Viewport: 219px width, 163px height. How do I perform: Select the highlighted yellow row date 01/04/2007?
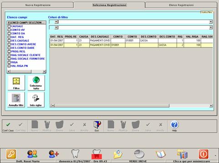point(57,45)
